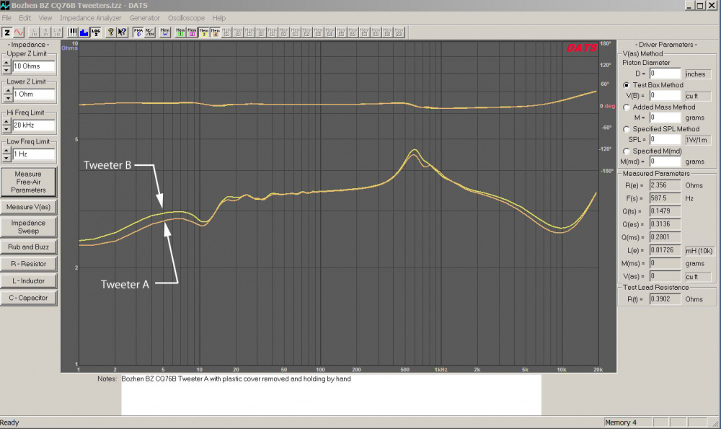Image resolution: width=721 pixels, height=429 pixels.
Task: Click the Mem W working memory icon
Action: coord(164,32)
